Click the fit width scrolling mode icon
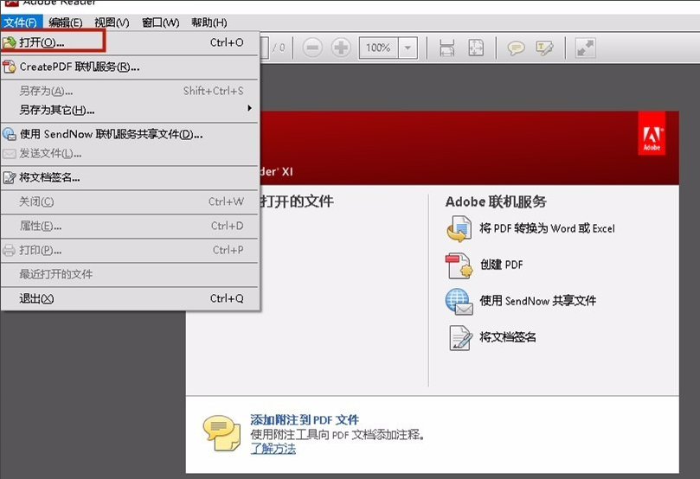700x479 pixels. 447,48
